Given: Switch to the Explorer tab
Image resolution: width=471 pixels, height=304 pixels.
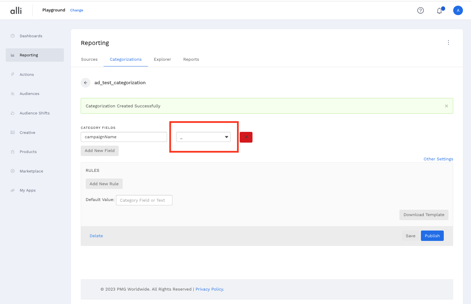Looking at the screenshot, I should click(162, 59).
